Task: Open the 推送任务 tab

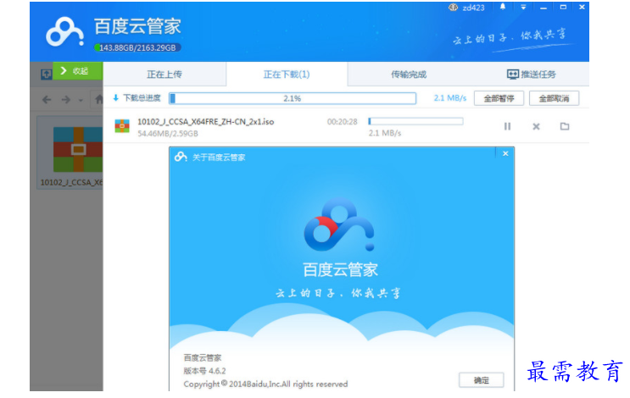Action: 531,75
